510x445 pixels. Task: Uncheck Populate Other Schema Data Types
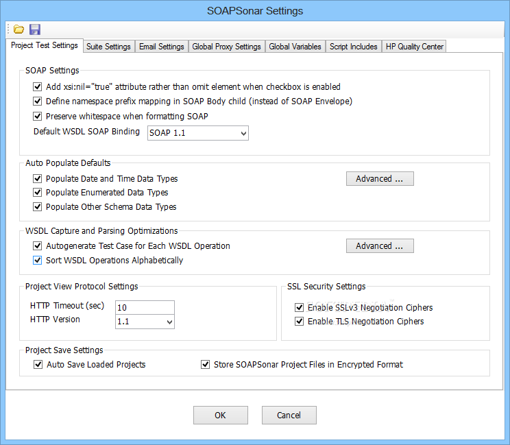pyautogui.click(x=38, y=206)
